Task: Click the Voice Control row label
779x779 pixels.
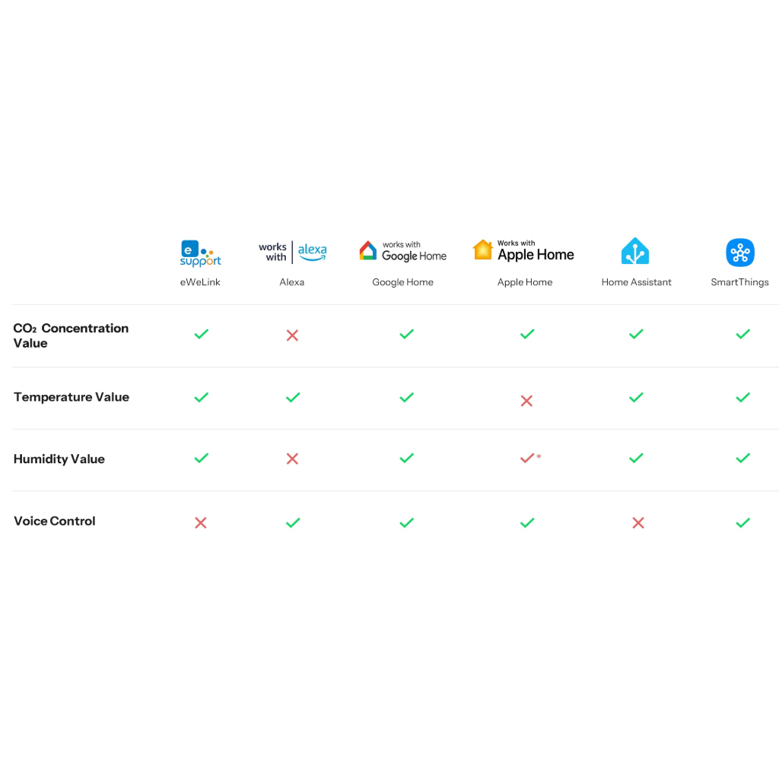Action: coord(55,521)
